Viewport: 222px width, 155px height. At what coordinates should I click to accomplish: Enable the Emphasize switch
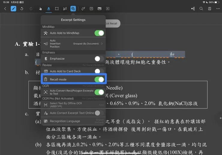[x=99, y=59]
